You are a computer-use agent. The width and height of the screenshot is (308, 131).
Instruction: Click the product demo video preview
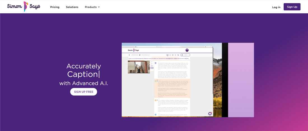click(x=188, y=80)
